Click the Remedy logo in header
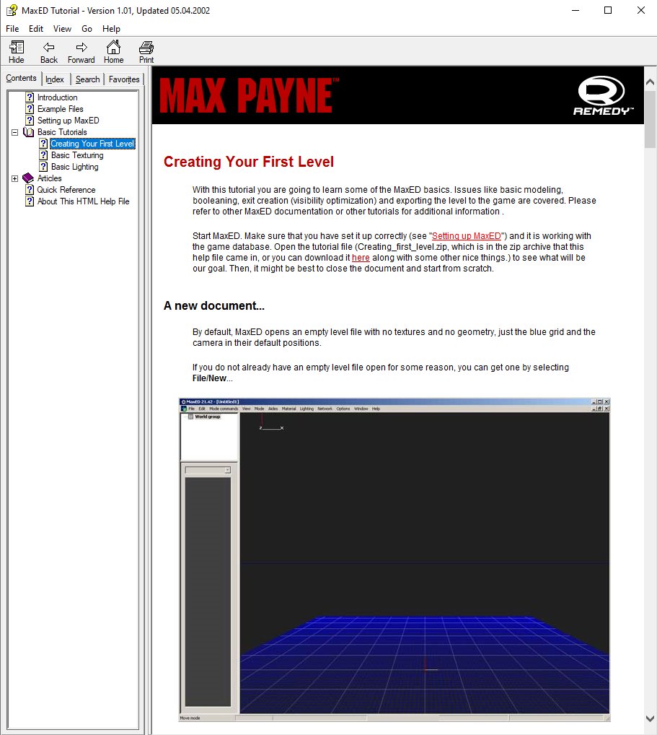Viewport: 657px width, 735px height. [603, 95]
